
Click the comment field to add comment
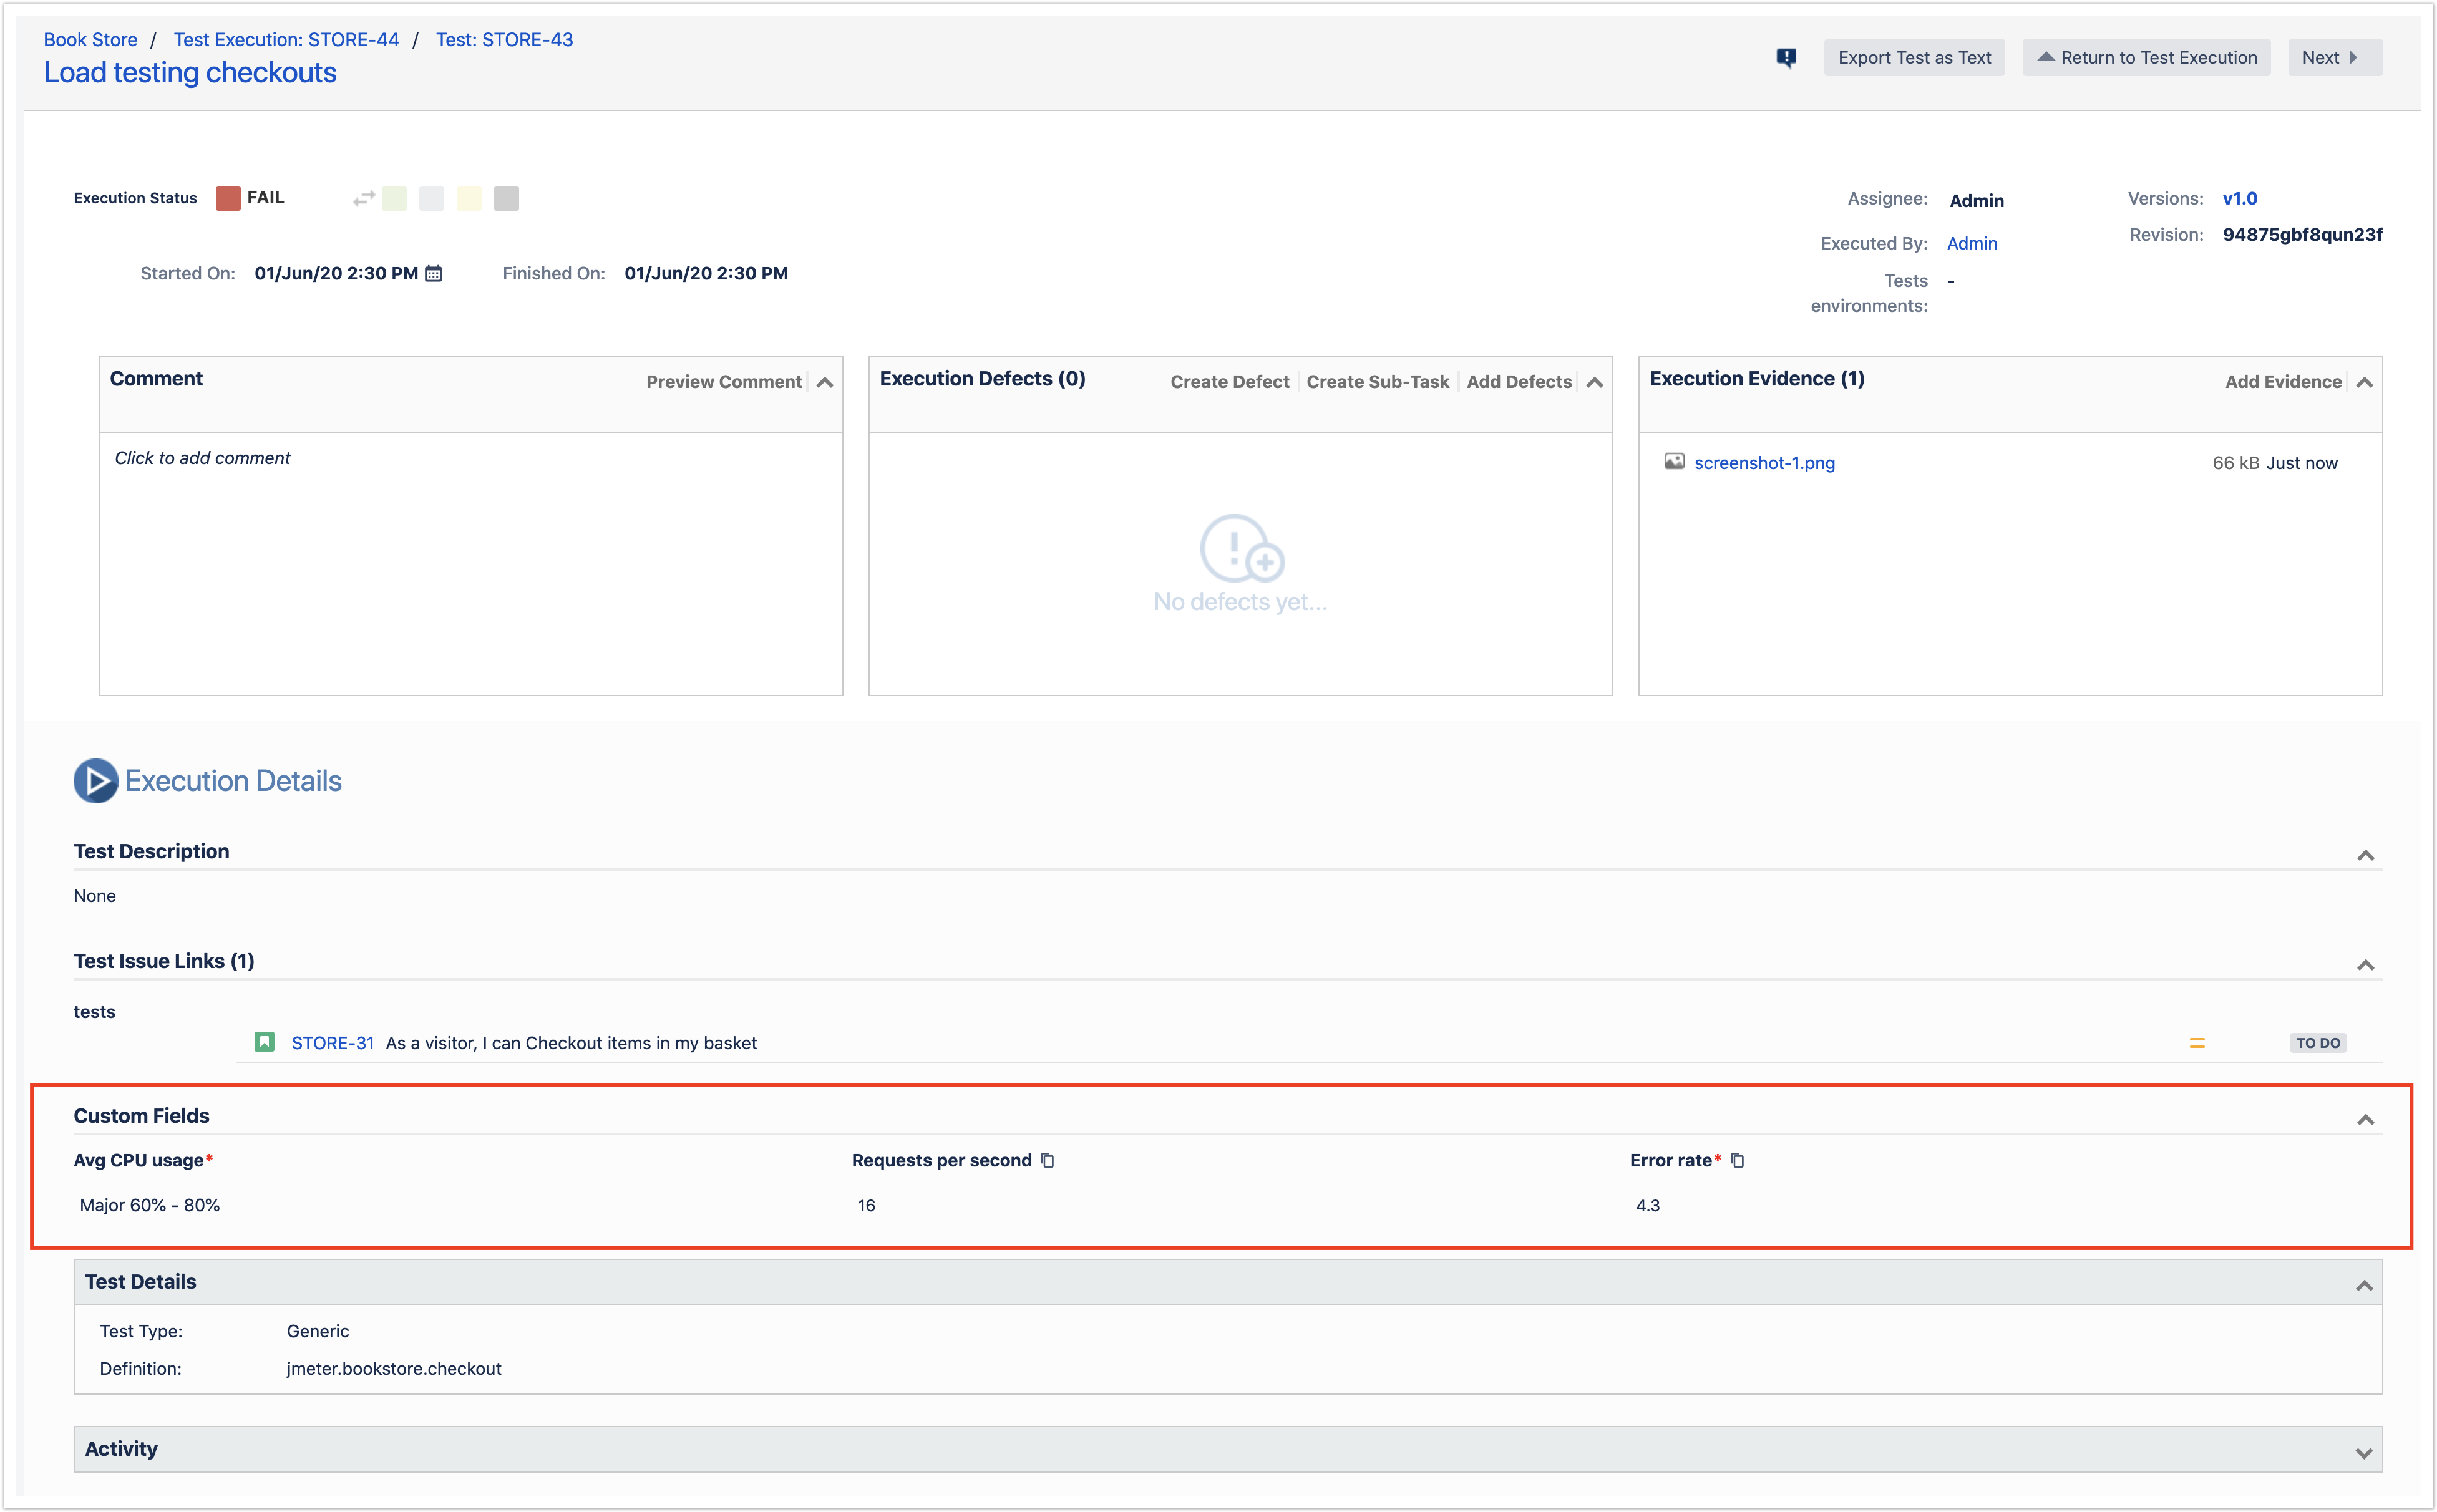point(470,560)
